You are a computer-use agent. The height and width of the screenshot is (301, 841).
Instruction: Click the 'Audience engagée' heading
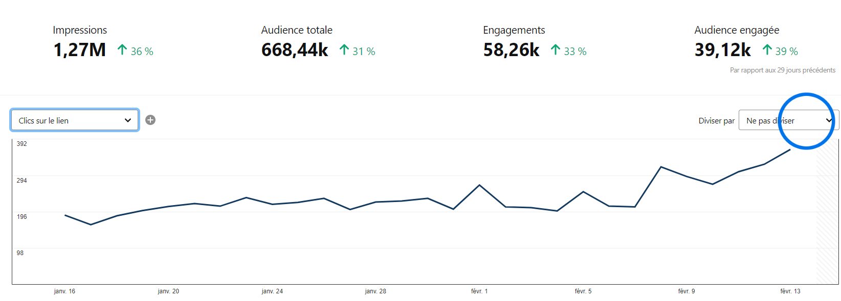737,30
